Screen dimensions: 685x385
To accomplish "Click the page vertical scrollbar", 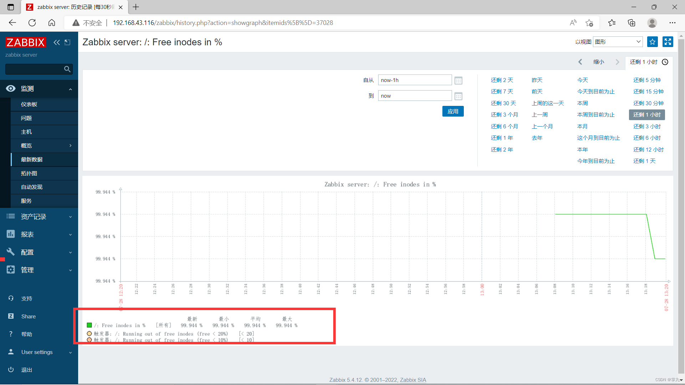I will tap(681, 207).
